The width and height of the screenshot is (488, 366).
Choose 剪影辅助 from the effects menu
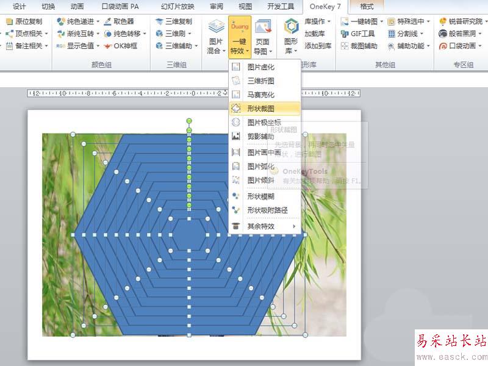[x=265, y=136]
